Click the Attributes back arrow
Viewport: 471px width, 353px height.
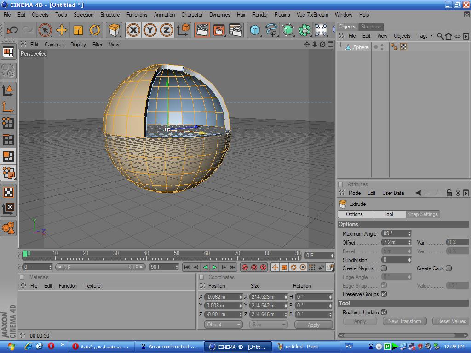(419, 193)
